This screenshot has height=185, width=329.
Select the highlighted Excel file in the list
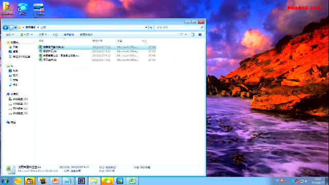[x=97, y=47]
